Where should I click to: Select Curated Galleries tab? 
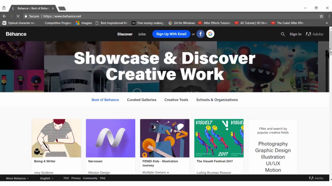(142, 100)
